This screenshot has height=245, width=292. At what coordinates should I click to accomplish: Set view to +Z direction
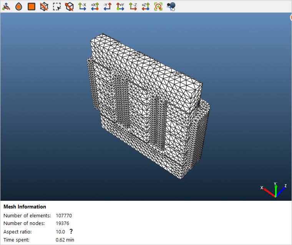tap(146, 7)
